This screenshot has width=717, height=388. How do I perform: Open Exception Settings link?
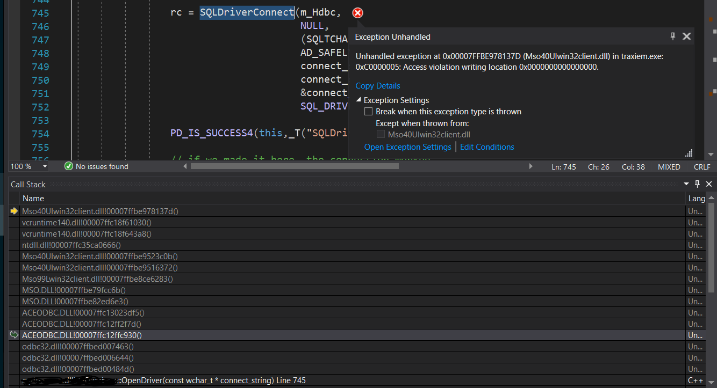click(407, 147)
